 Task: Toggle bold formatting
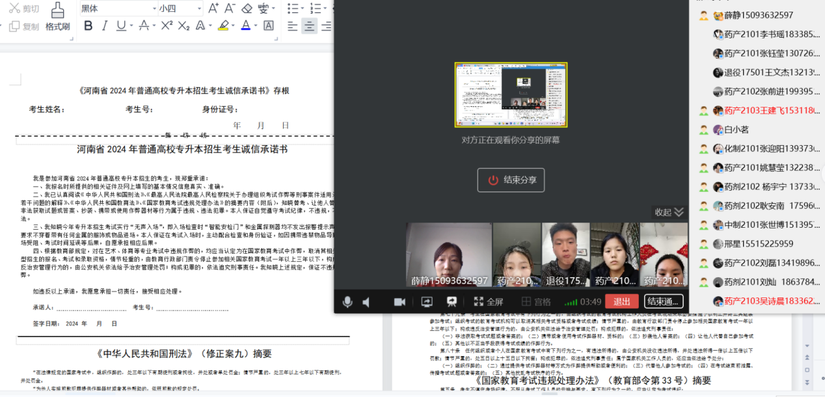click(88, 25)
